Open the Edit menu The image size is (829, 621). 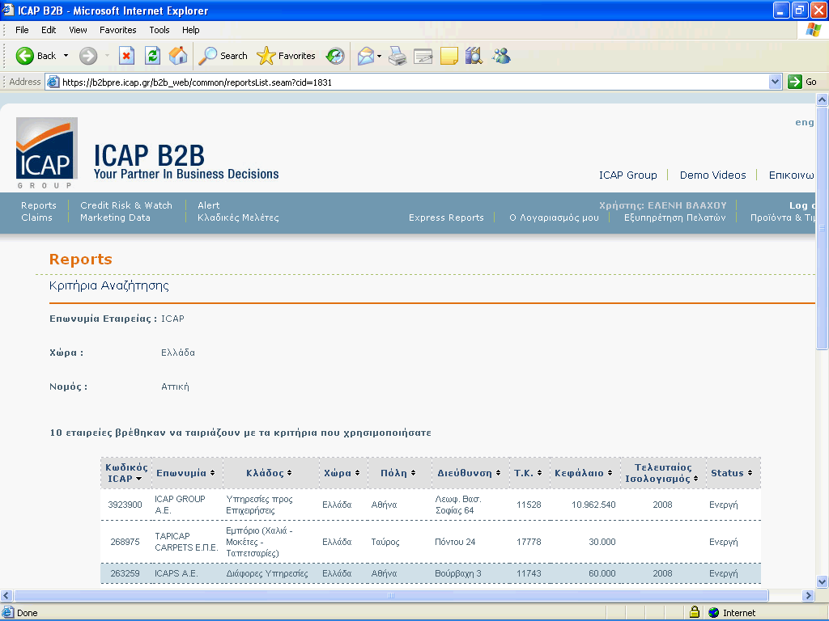(49, 30)
